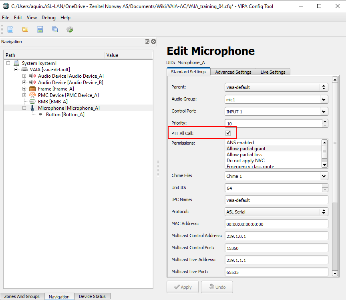The image size is (346, 300).
Task: Click the Save floppy disk icon
Action: click(40, 29)
